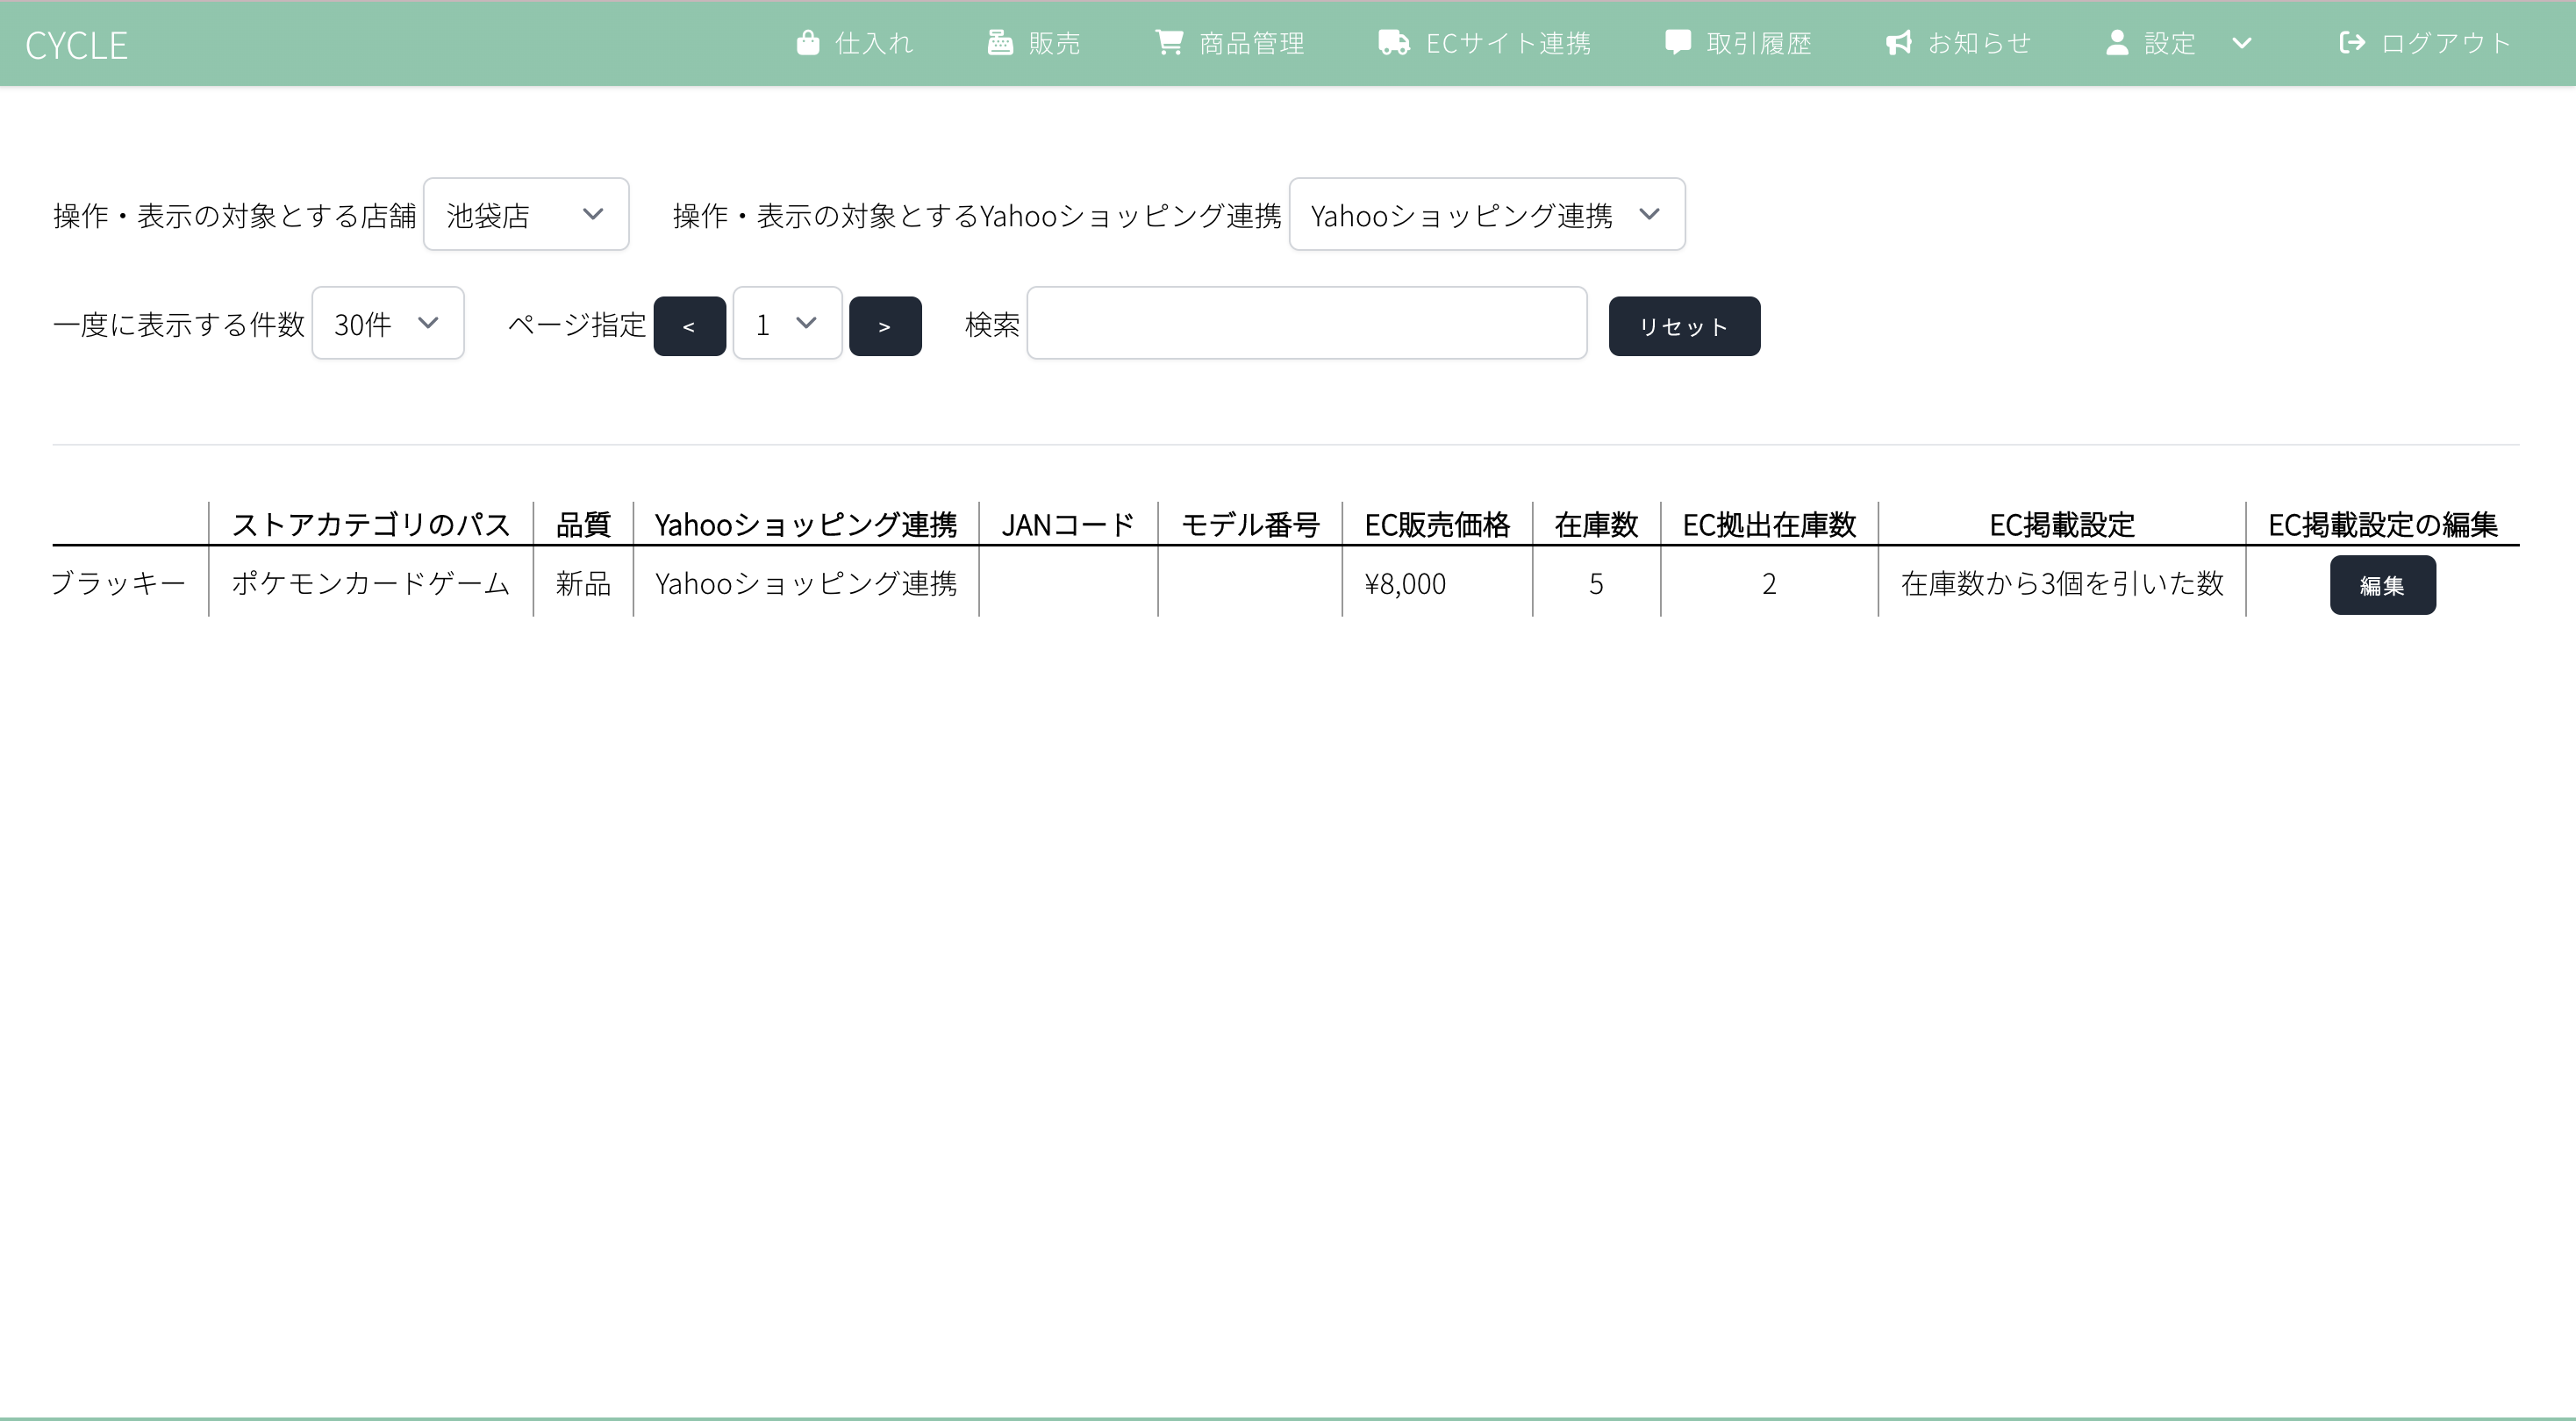Click the speech bubble 取引履歴 icon
This screenshot has height=1421, width=2576.
pyautogui.click(x=1678, y=43)
